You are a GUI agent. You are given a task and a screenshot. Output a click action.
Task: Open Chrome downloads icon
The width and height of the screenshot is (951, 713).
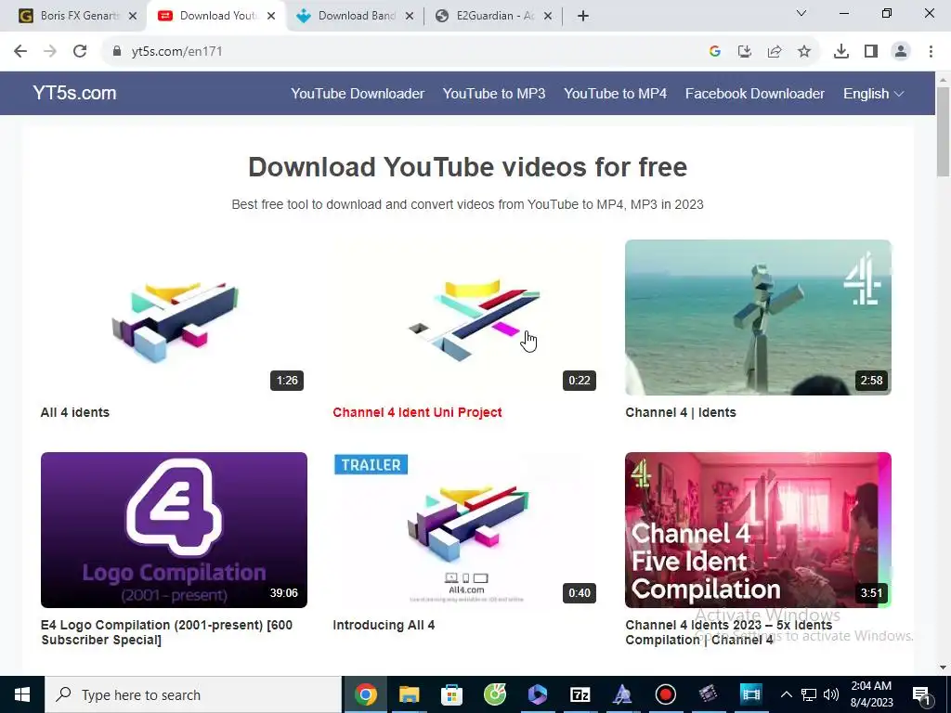[x=841, y=52]
